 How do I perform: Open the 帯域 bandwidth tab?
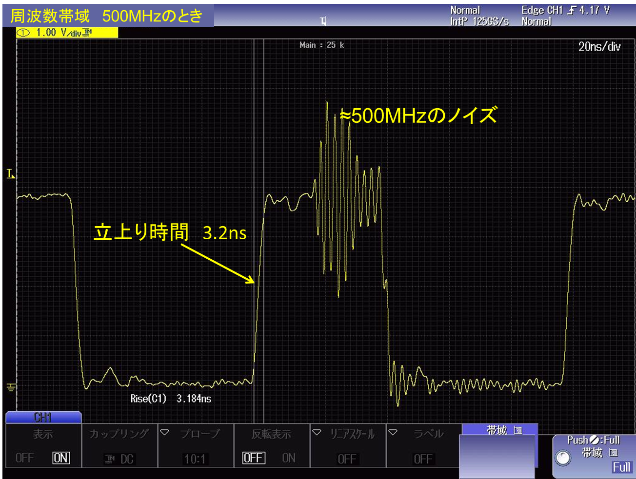(x=499, y=430)
